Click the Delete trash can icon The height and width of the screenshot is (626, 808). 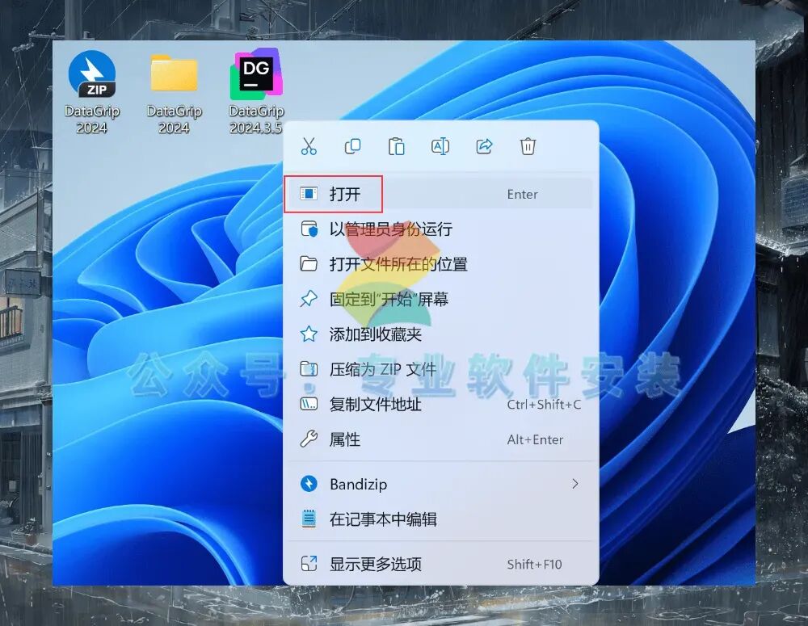coord(528,146)
